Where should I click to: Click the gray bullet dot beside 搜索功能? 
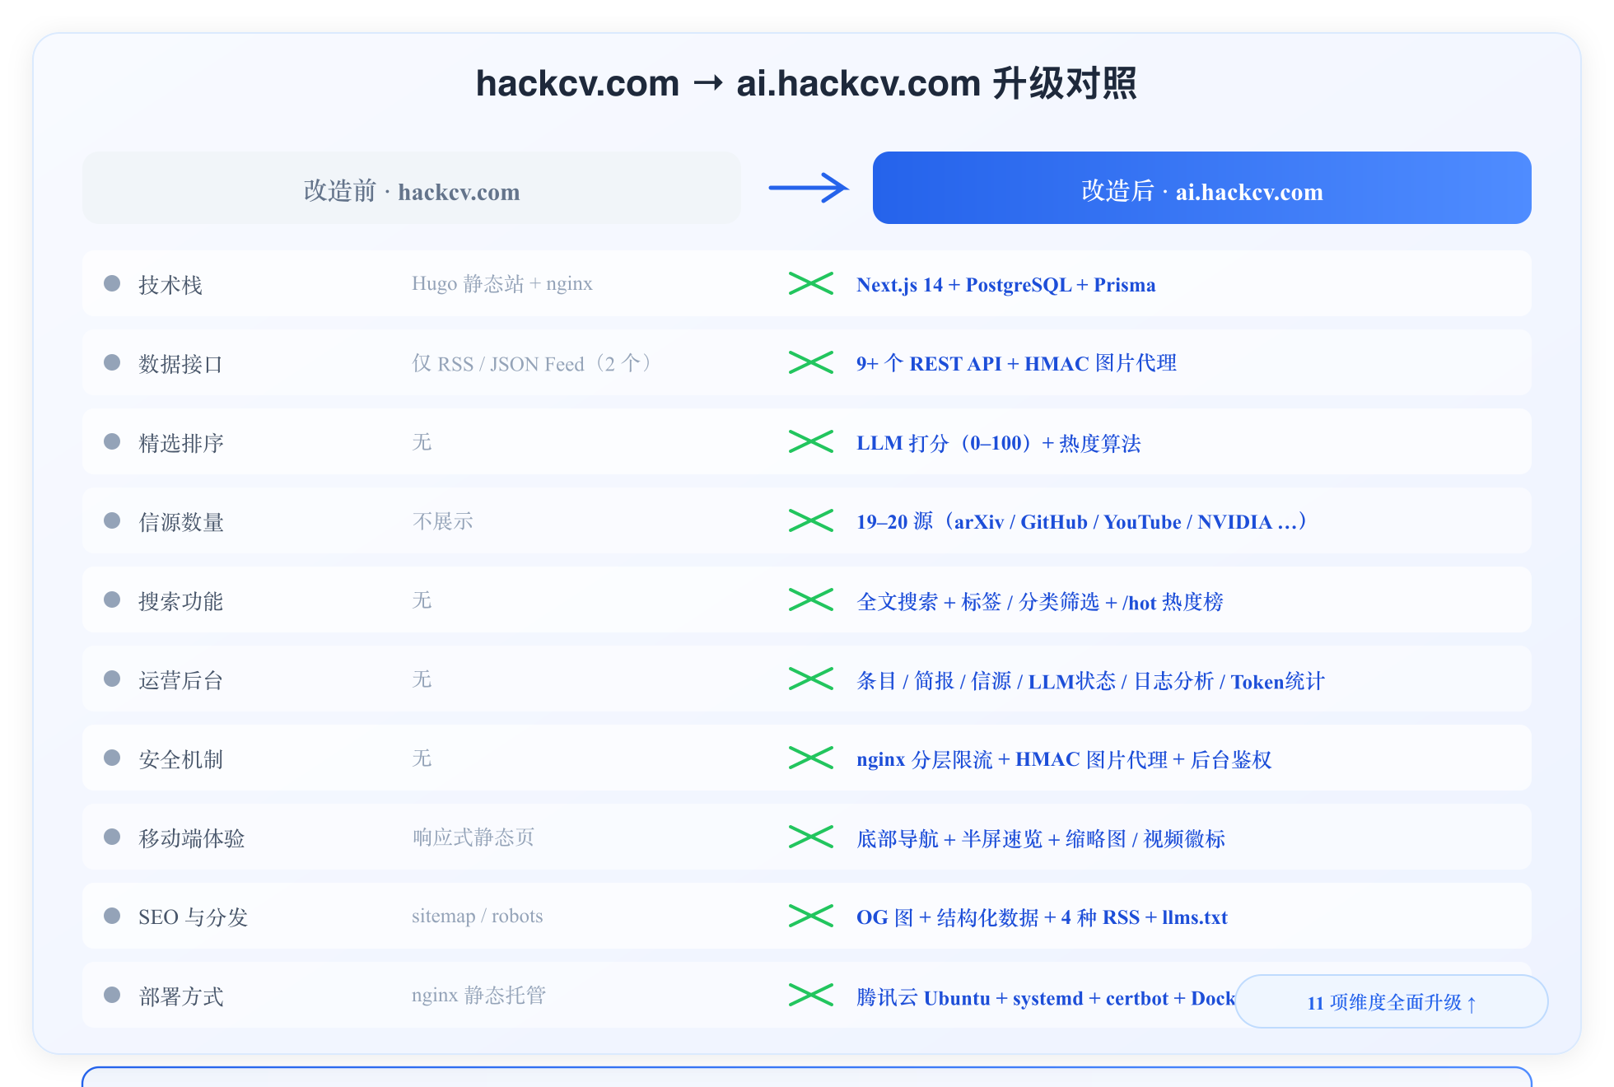pyautogui.click(x=112, y=599)
